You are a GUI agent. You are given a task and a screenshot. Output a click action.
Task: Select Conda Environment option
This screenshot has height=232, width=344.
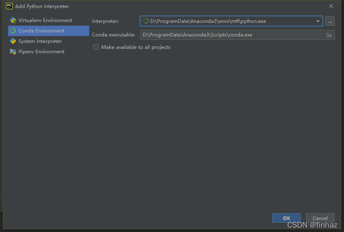point(49,31)
